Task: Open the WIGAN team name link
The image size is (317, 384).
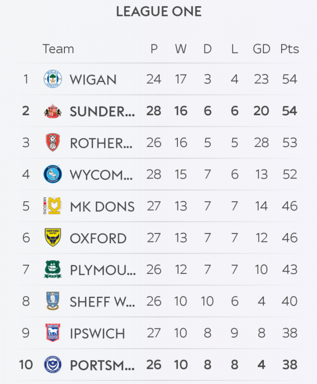Action: [x=93, y=80]
